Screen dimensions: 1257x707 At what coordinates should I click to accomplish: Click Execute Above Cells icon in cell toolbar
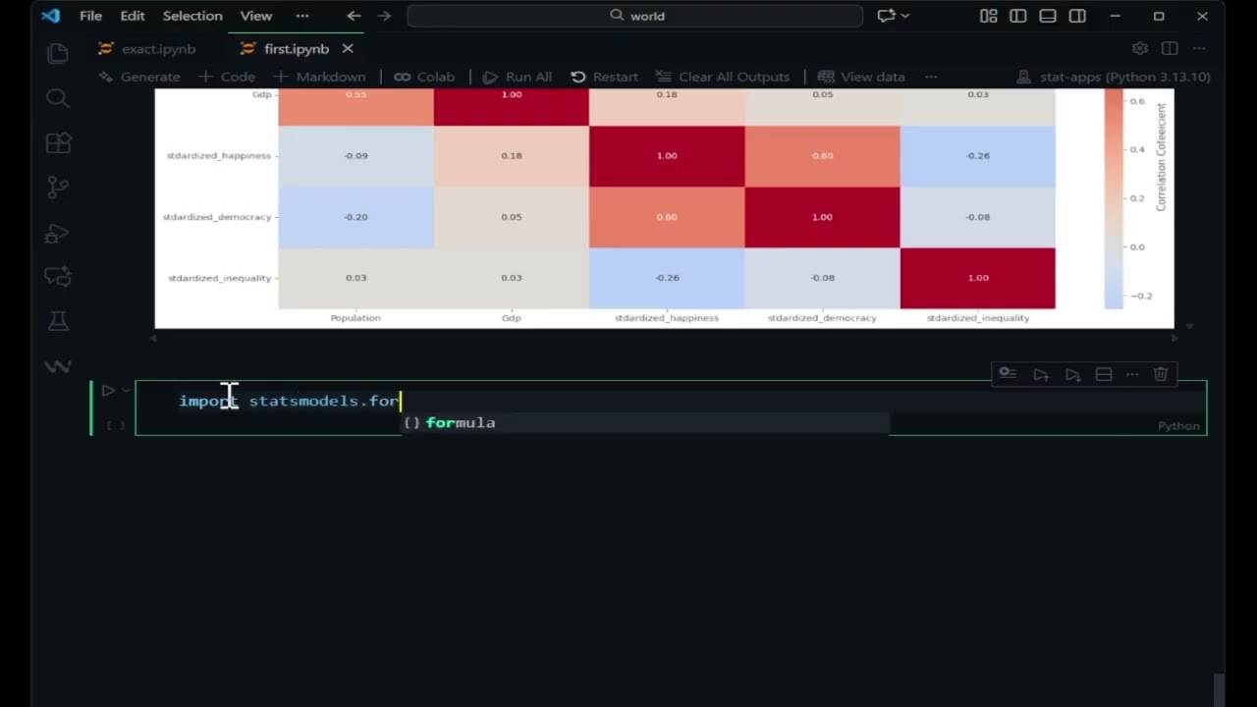1041,374
